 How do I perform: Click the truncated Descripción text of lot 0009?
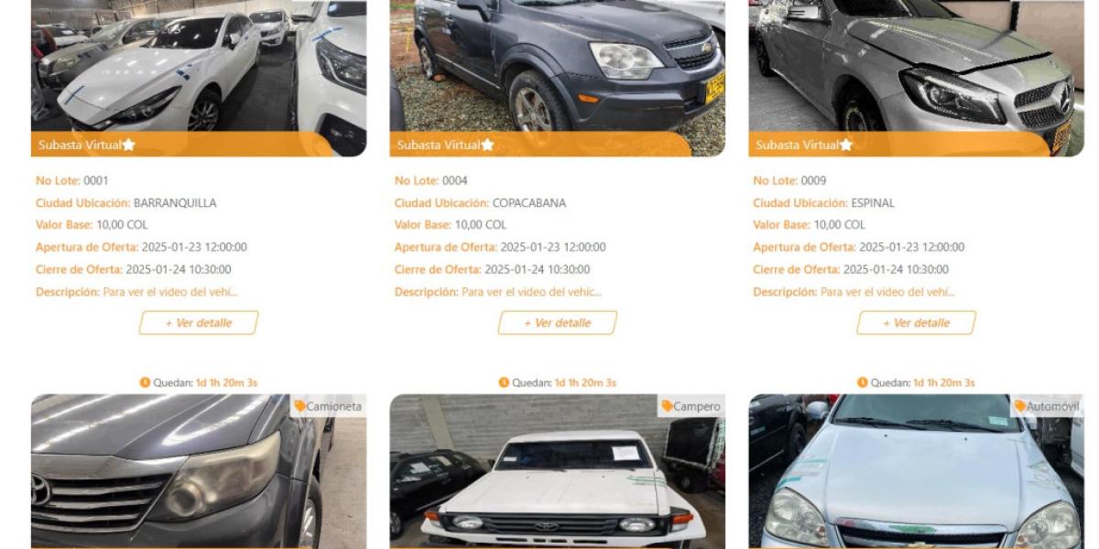click(x=887, y=292)
